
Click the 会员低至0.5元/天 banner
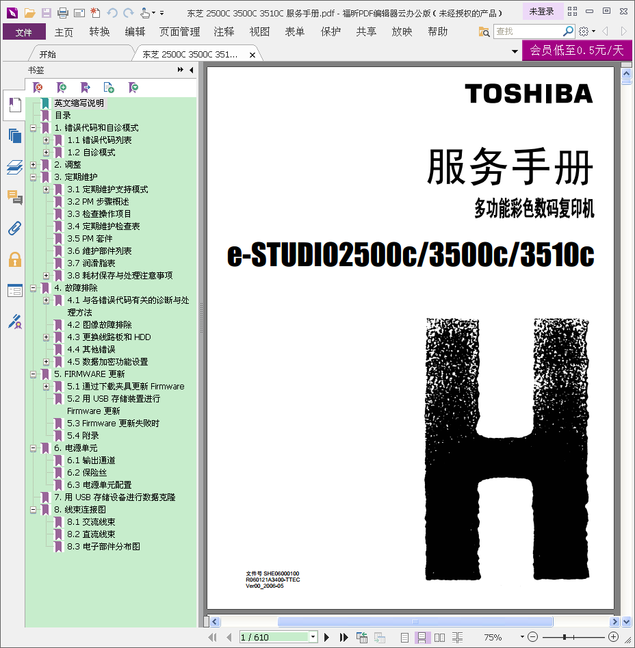577,51
